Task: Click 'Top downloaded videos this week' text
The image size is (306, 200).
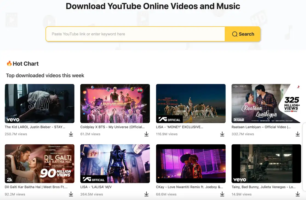Action: click(45, 75)
